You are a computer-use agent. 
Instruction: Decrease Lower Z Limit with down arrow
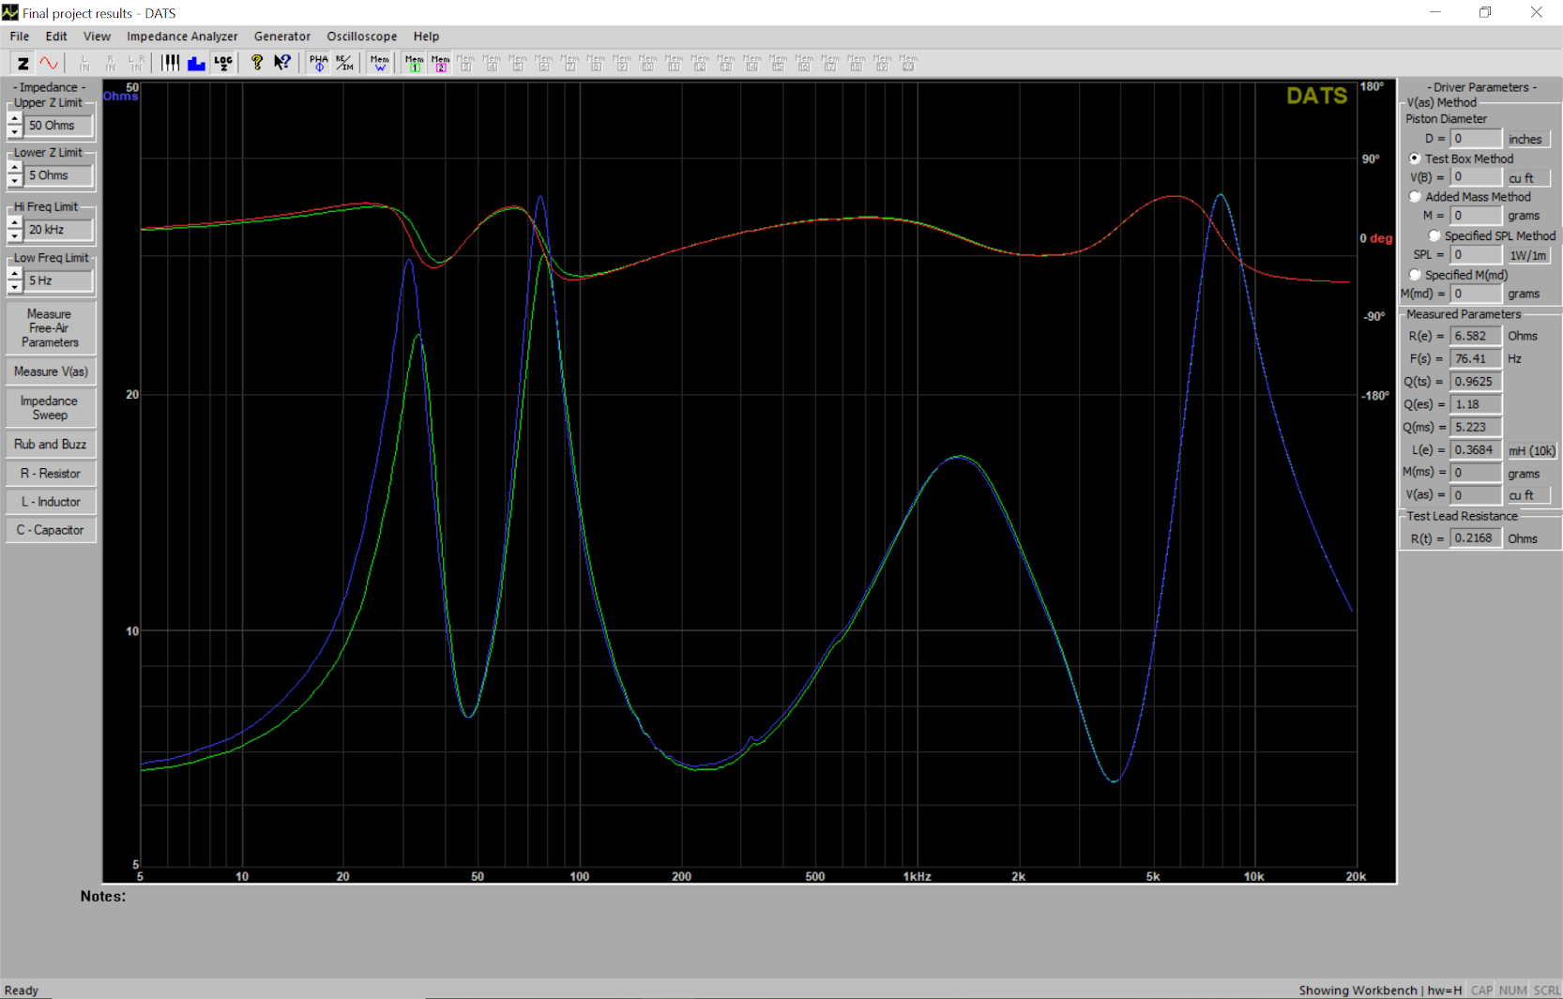click(15, 181)
